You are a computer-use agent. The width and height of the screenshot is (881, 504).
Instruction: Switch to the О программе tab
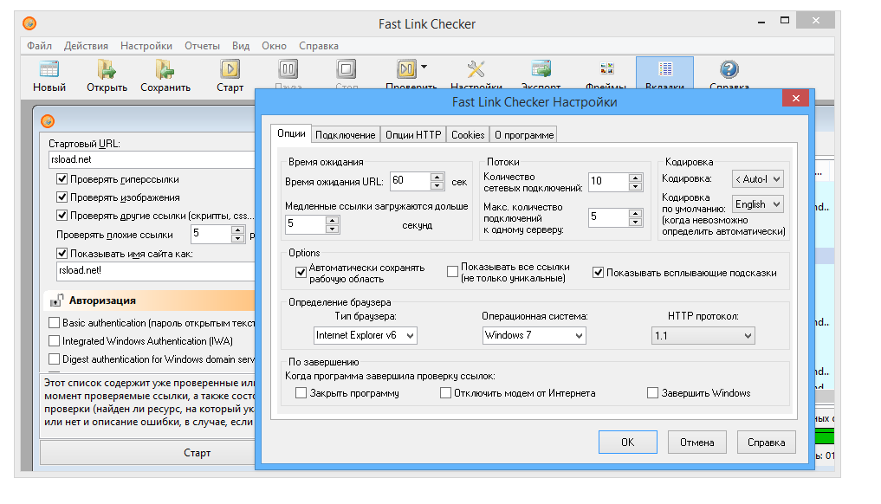pyautogui.click(x=523, y=135)
